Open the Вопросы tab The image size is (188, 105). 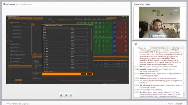[176, 48]
